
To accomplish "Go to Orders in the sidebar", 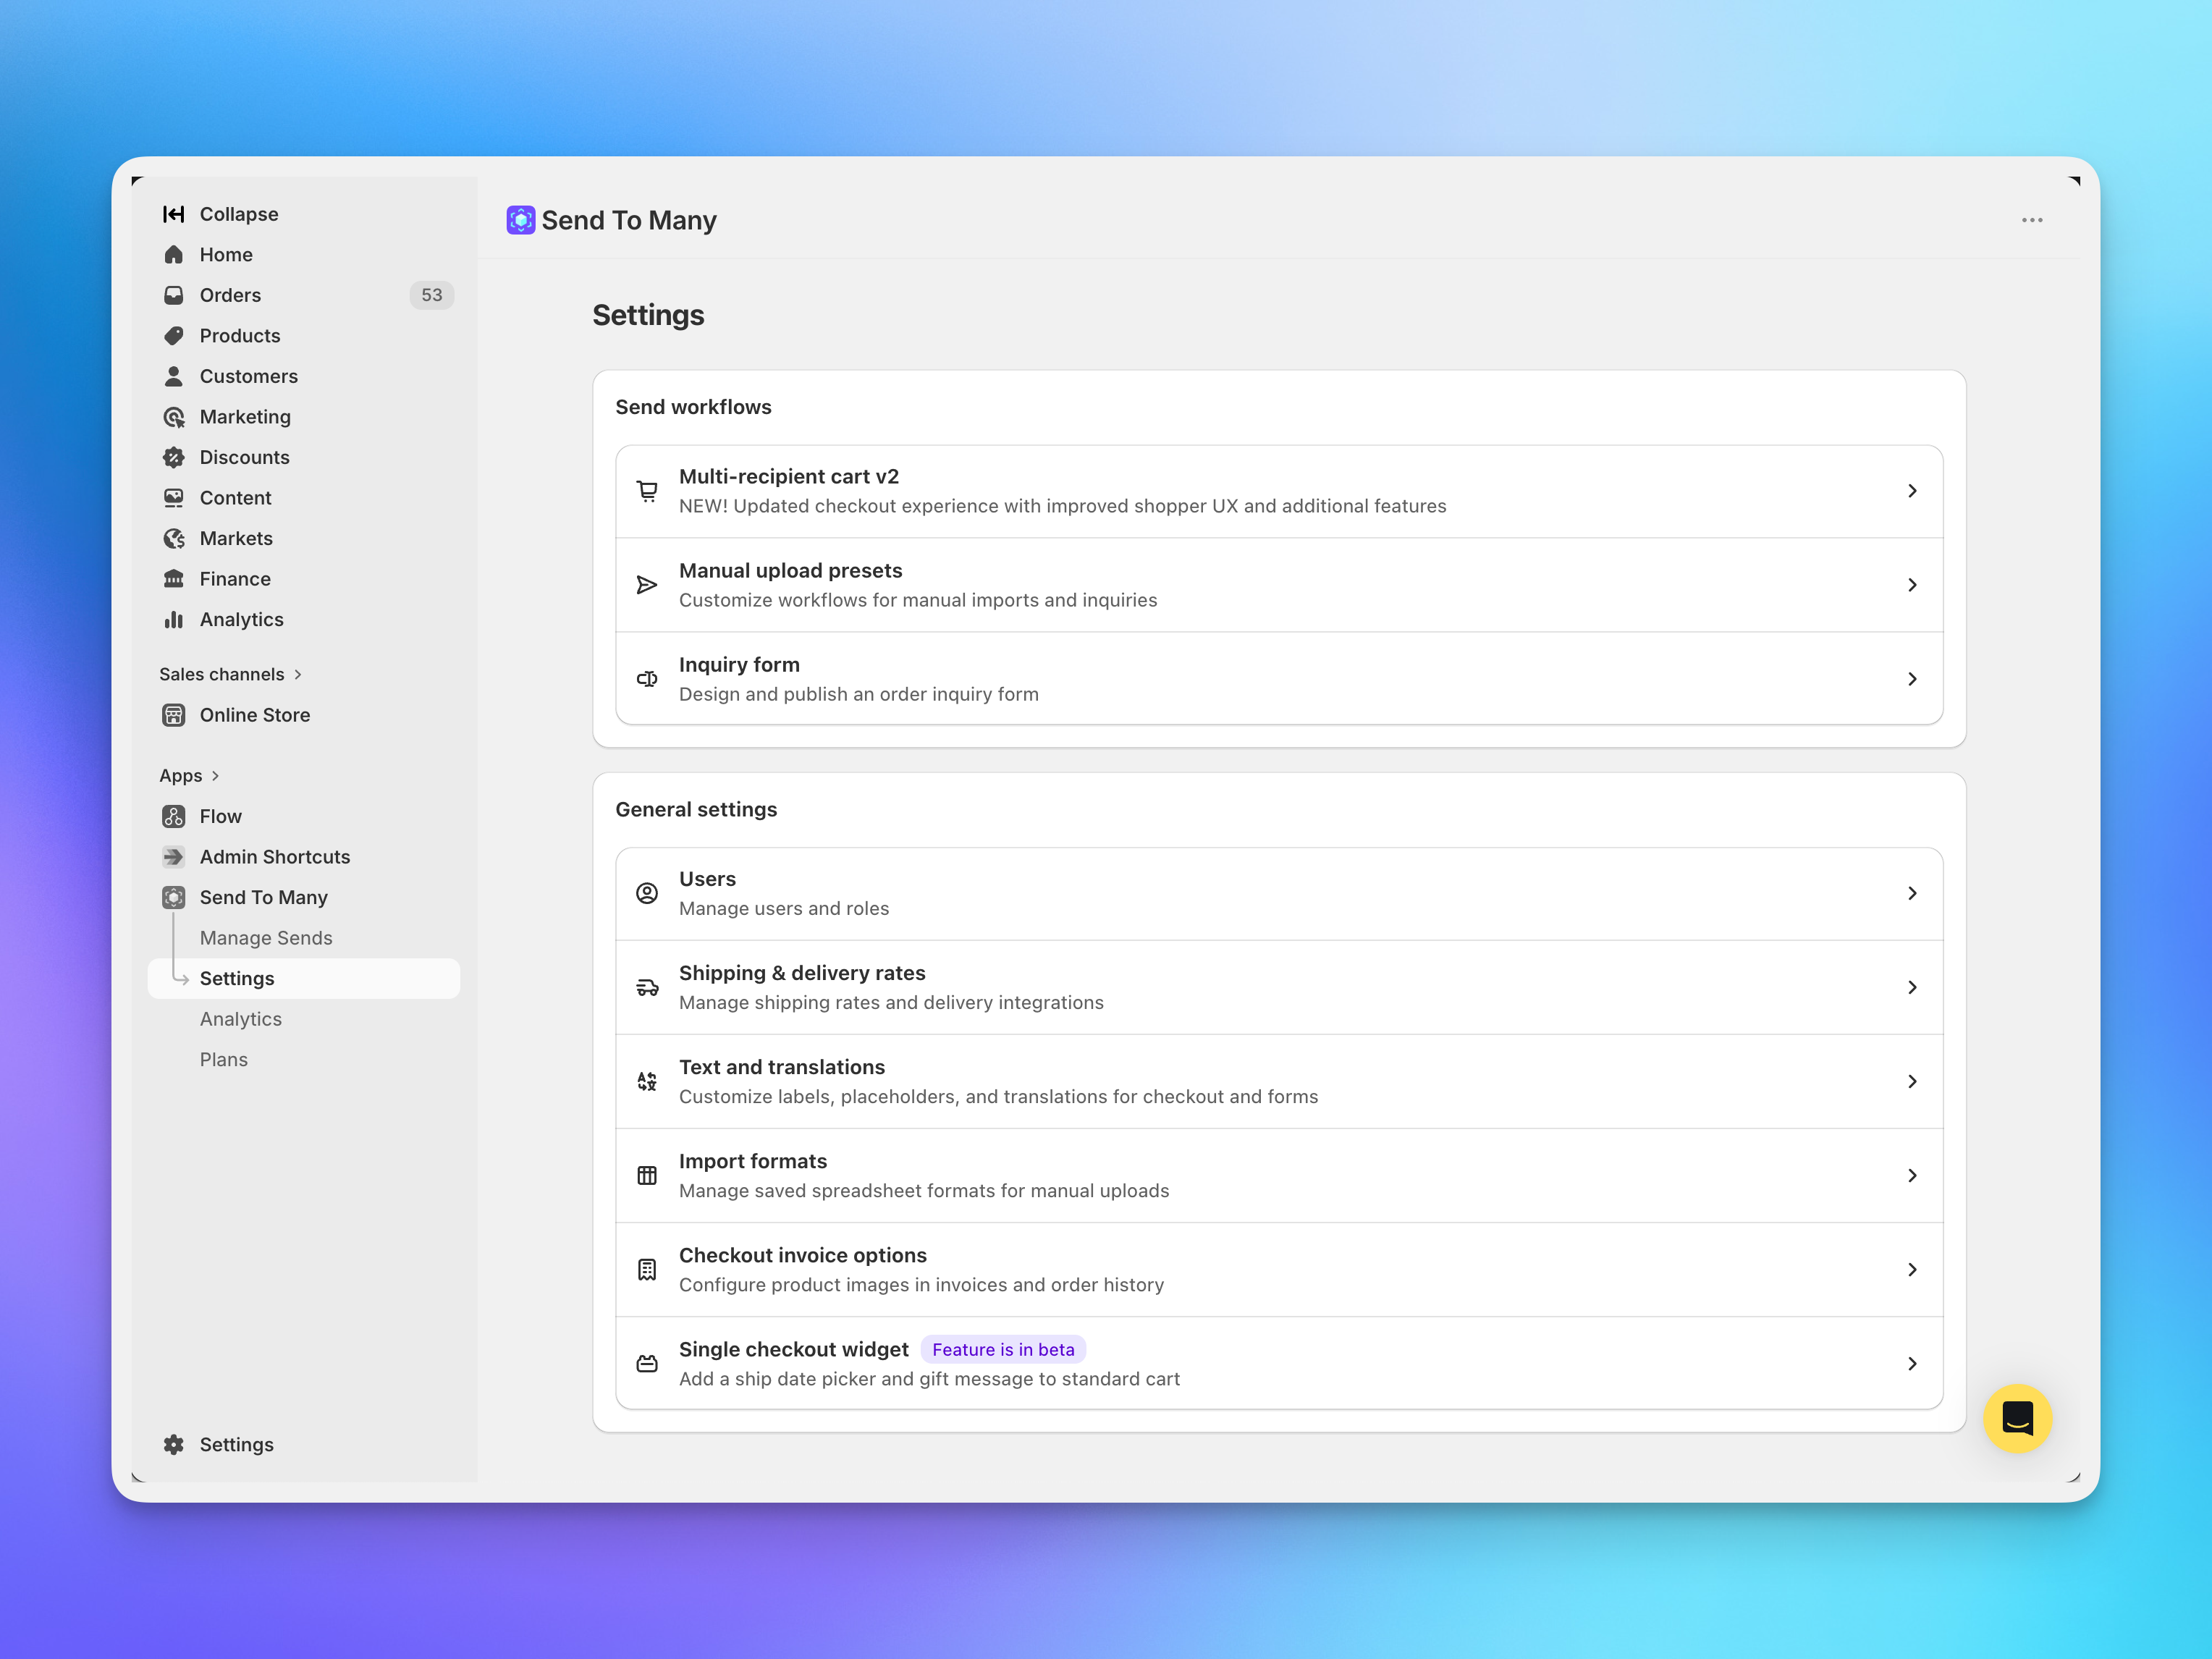I will (x=303, y=295).
